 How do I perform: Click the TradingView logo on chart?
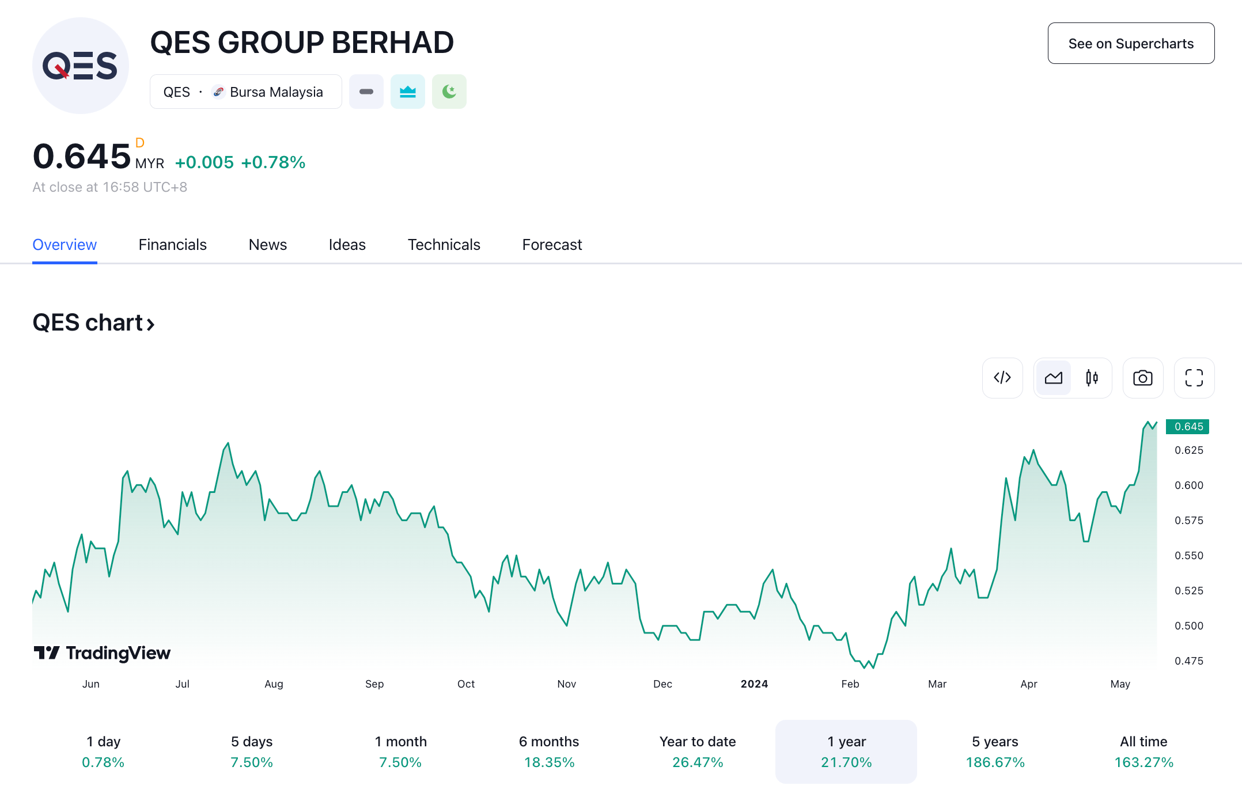point(102,652)
